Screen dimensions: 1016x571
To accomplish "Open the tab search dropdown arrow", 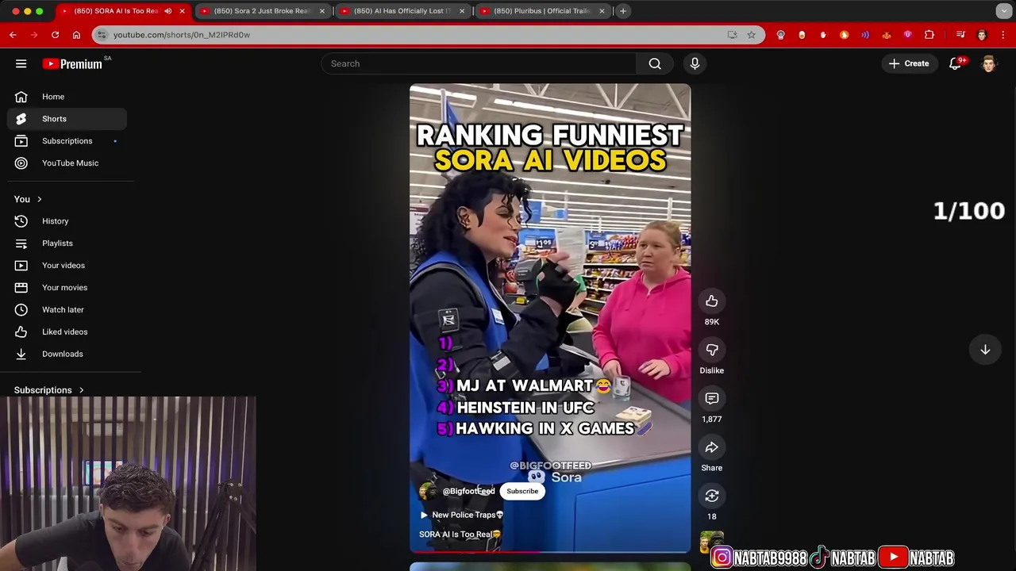I will point(1003,11).
